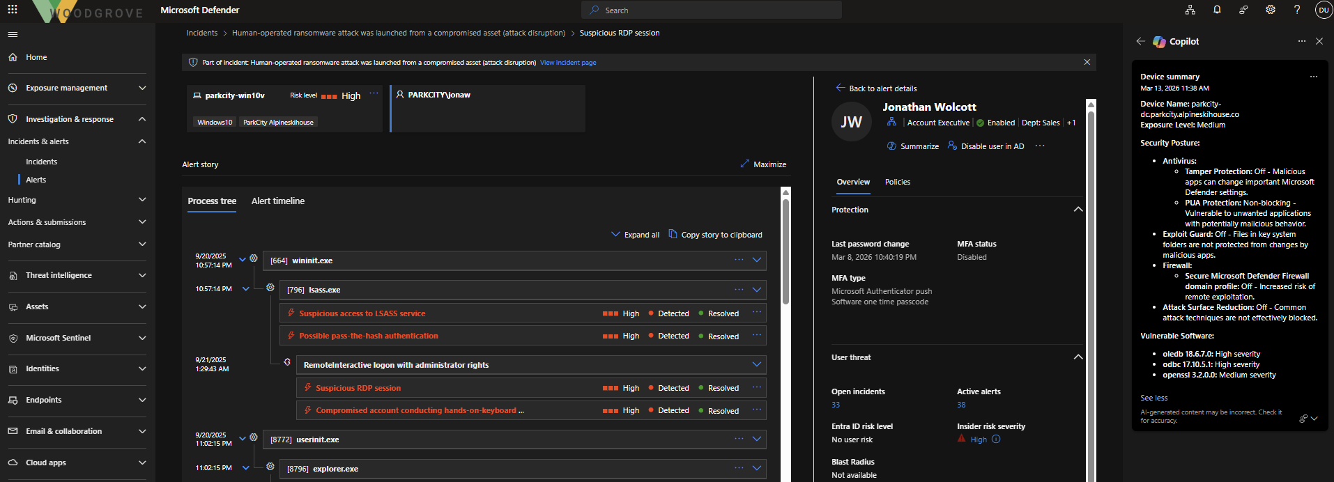Open the Policies tab
Viewport: 1334px width, 482px height.
coord(897,182)
